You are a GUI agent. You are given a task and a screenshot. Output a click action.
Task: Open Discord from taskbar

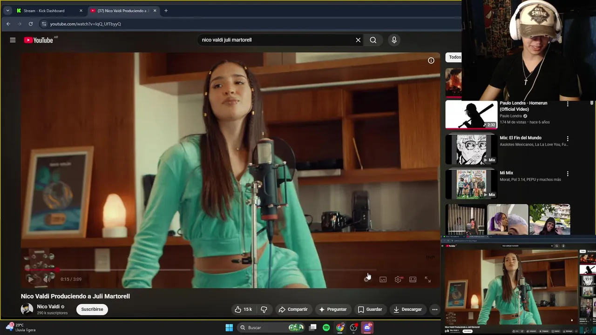click(367, 328)
